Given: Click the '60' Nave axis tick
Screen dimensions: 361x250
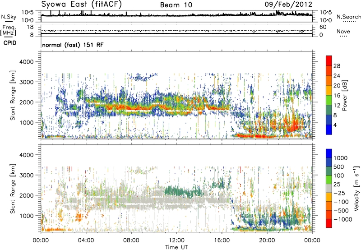Looking at the screenshot, I should tap(323, 27).
